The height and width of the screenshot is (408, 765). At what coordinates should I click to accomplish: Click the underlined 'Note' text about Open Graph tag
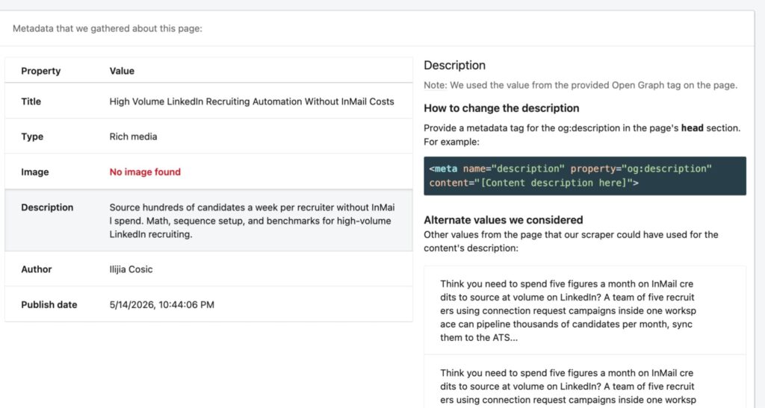click(x=435, y=85)
